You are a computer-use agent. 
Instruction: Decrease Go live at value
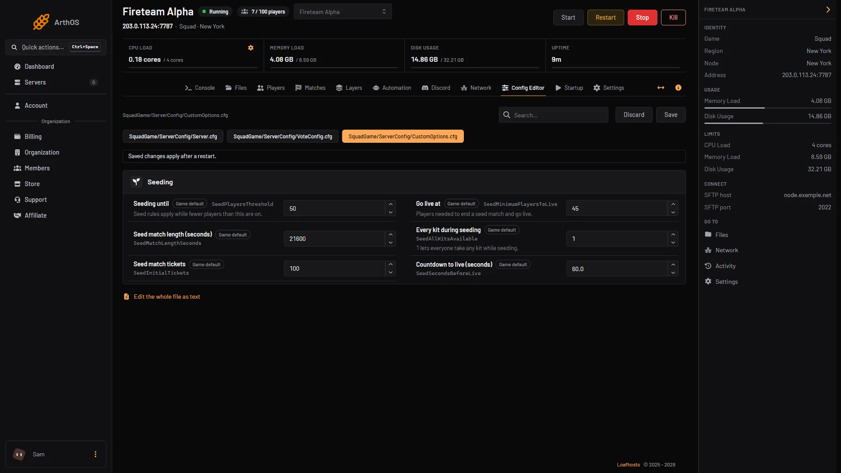[x=673, y=212]
